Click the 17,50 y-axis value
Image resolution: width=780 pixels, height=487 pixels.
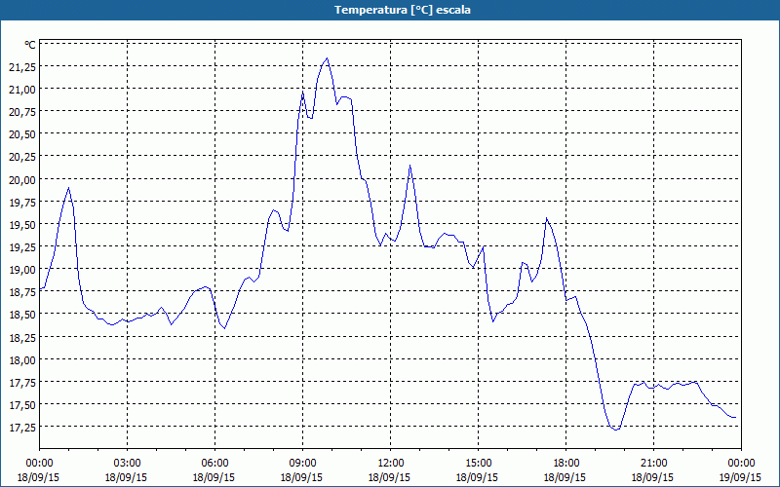coord(22,406)
